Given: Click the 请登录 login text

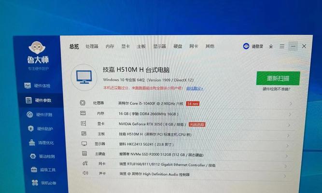Looking at the screenshot, I should [257, 46].
